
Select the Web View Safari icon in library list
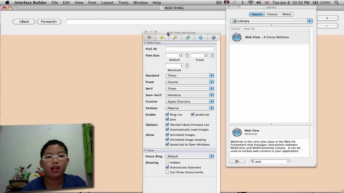click(237, 37)
